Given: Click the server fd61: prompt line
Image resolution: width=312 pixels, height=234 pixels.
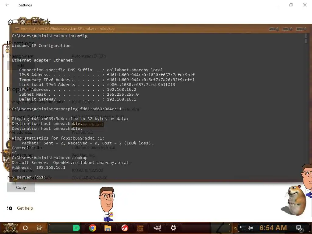Looking at the screenshot, I should click(29, 177).
